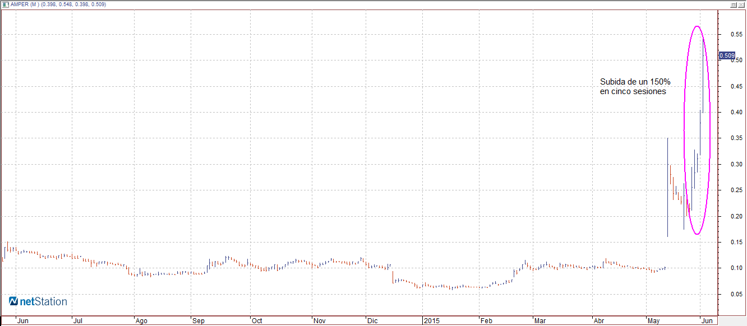Click the Ago label on time axis
Viewport: 747px width, 326px height.
142,321
